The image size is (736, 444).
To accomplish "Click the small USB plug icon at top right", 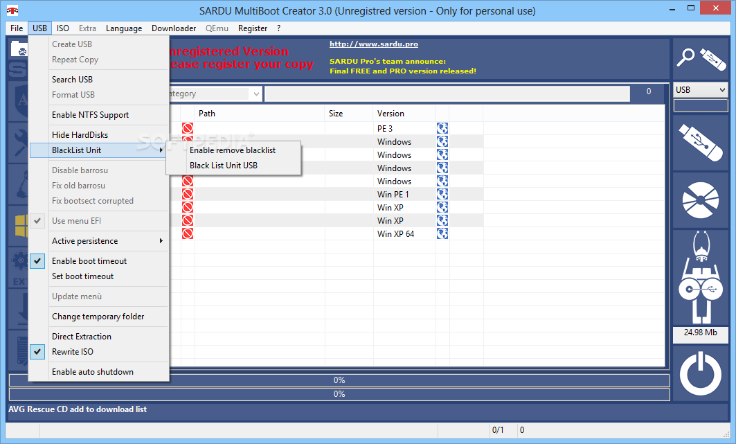I will pos(713,59).
